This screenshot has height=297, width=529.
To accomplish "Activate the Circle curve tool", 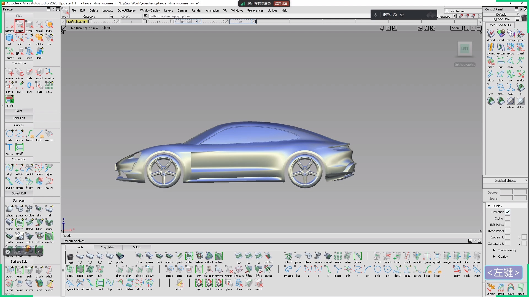I will (x=9, y=134).
